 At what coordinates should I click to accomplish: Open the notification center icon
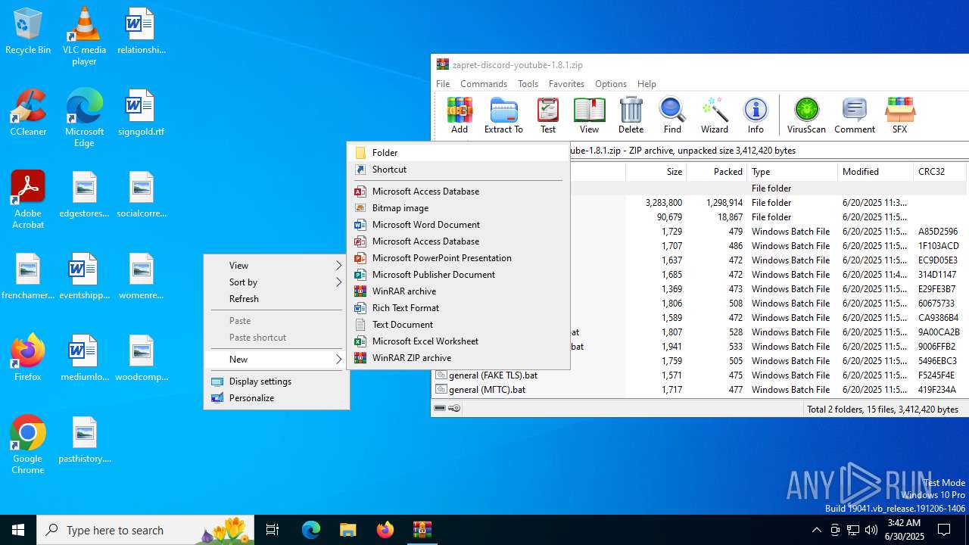[x=944, y=530]
